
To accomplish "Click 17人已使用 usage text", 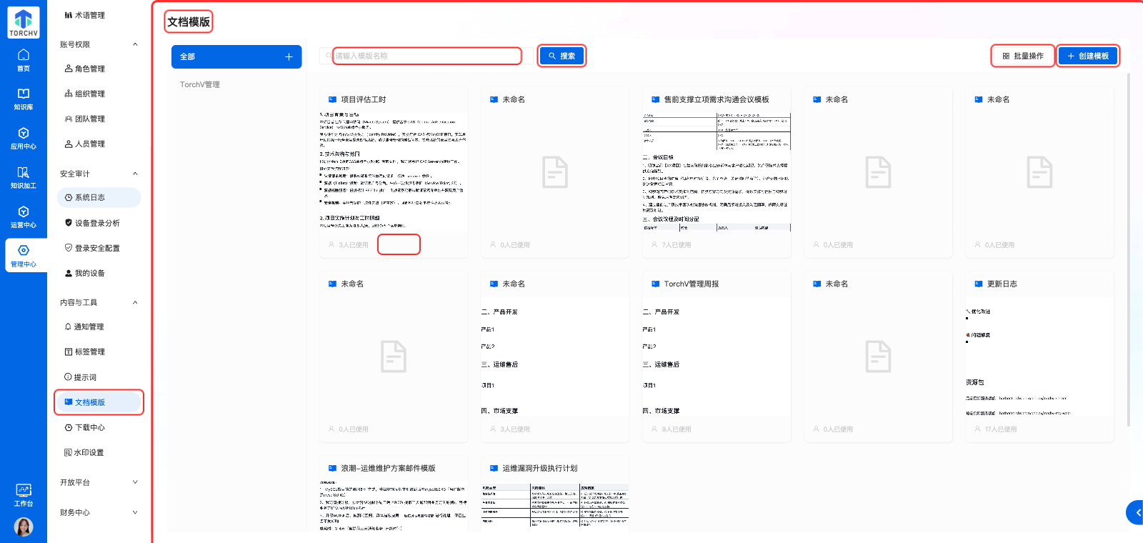I will (1000, 429).
